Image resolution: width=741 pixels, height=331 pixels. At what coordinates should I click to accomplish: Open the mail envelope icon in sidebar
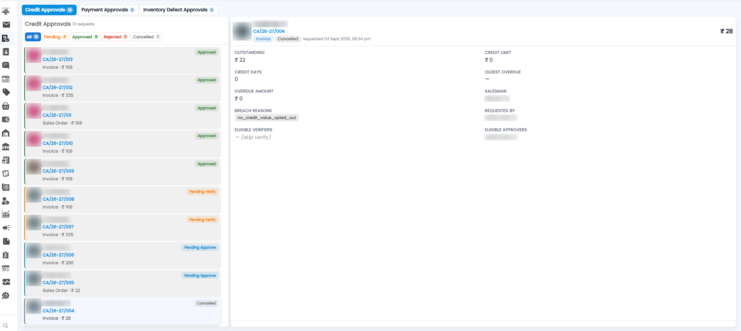coord(6,25)
